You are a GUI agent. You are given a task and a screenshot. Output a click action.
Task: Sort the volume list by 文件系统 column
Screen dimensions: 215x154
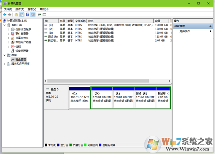tap(81, 21)
